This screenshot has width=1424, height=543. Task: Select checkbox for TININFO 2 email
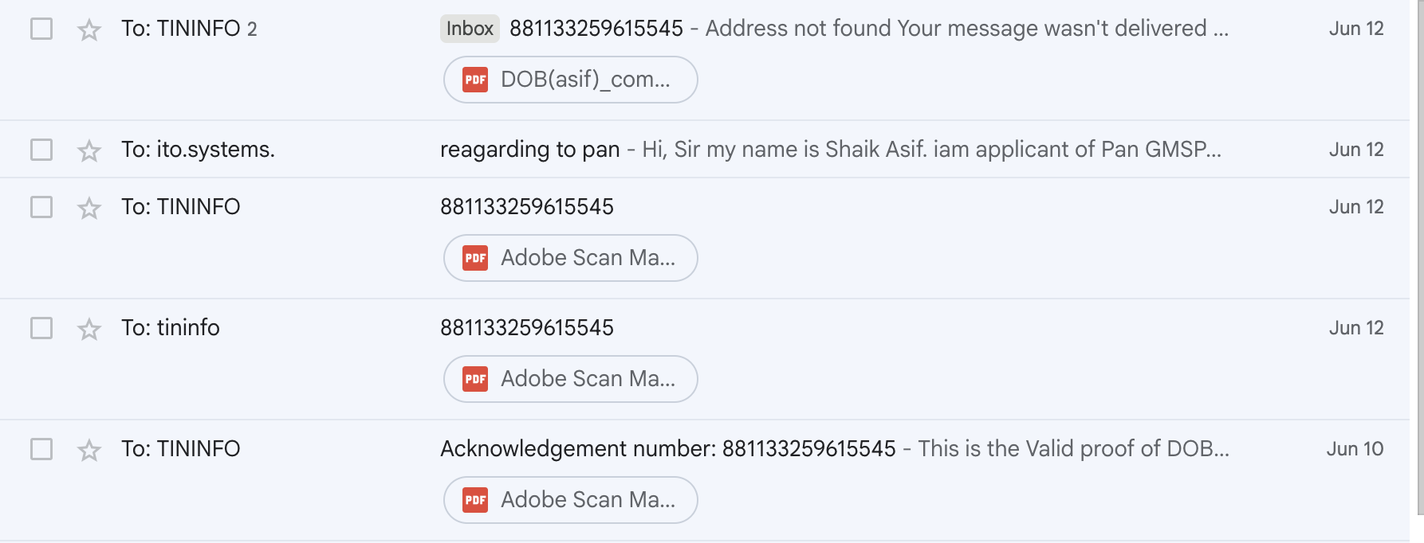click(x=41, y=29)
